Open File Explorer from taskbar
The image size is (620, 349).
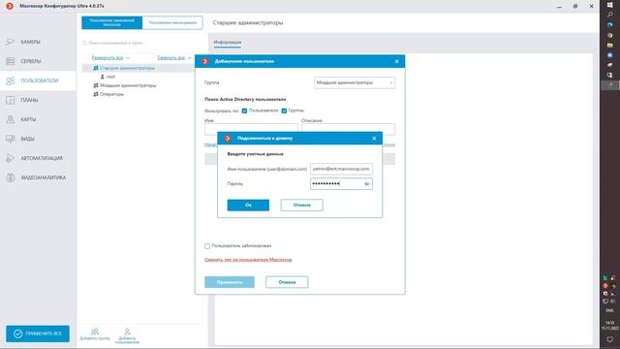(x=609, y=46)
